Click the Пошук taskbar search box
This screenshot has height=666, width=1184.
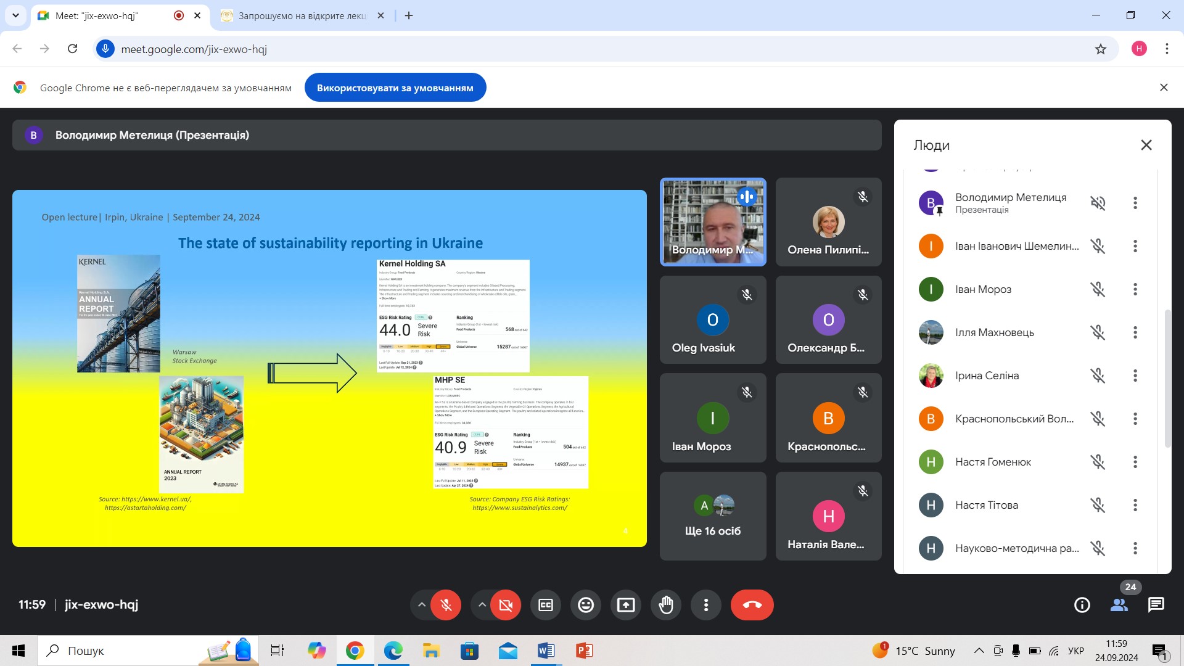tap(148, 651)
